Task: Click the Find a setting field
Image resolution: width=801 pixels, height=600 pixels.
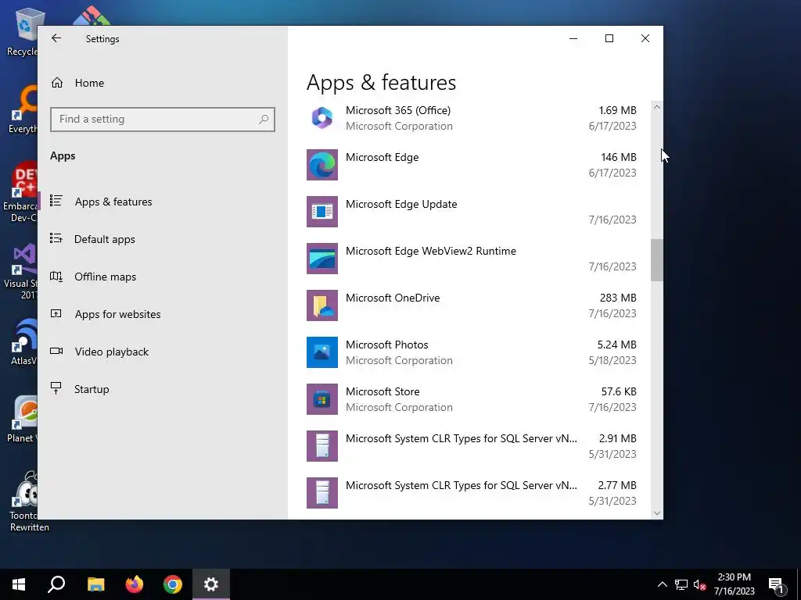Action: 163,120
